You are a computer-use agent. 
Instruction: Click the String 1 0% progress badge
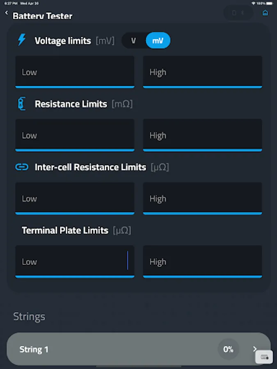pos(228,349)
